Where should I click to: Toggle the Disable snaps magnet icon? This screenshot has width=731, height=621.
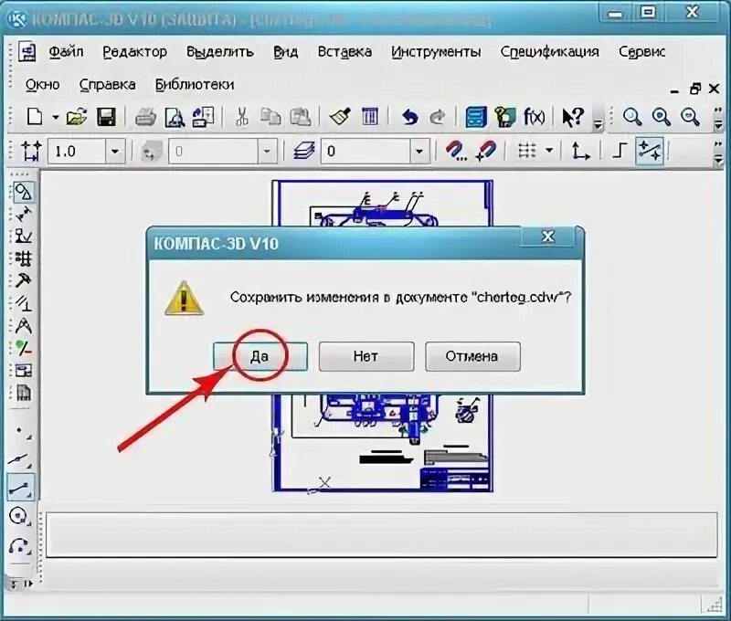click(486, 152)
